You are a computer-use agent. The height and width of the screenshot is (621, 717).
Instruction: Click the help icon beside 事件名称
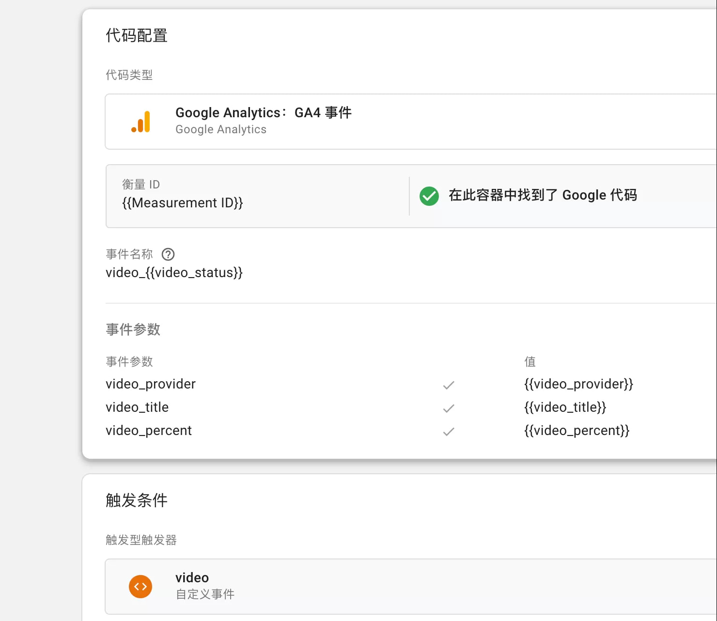point(168,254)
